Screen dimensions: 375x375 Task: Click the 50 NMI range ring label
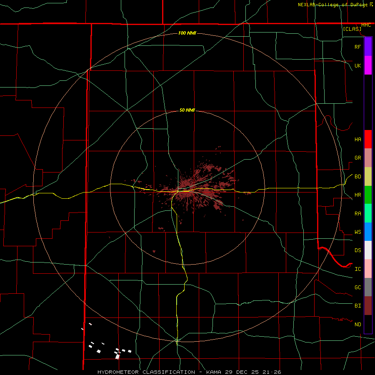click(187, 110)
